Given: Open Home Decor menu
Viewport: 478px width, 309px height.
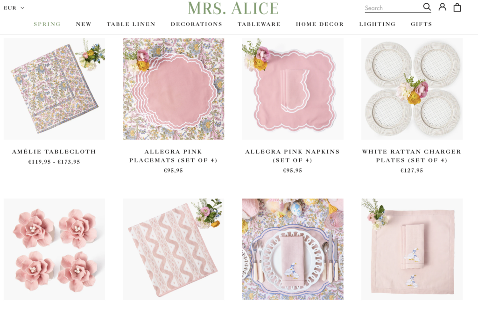Looking at the screenshot, I should 320,24.
